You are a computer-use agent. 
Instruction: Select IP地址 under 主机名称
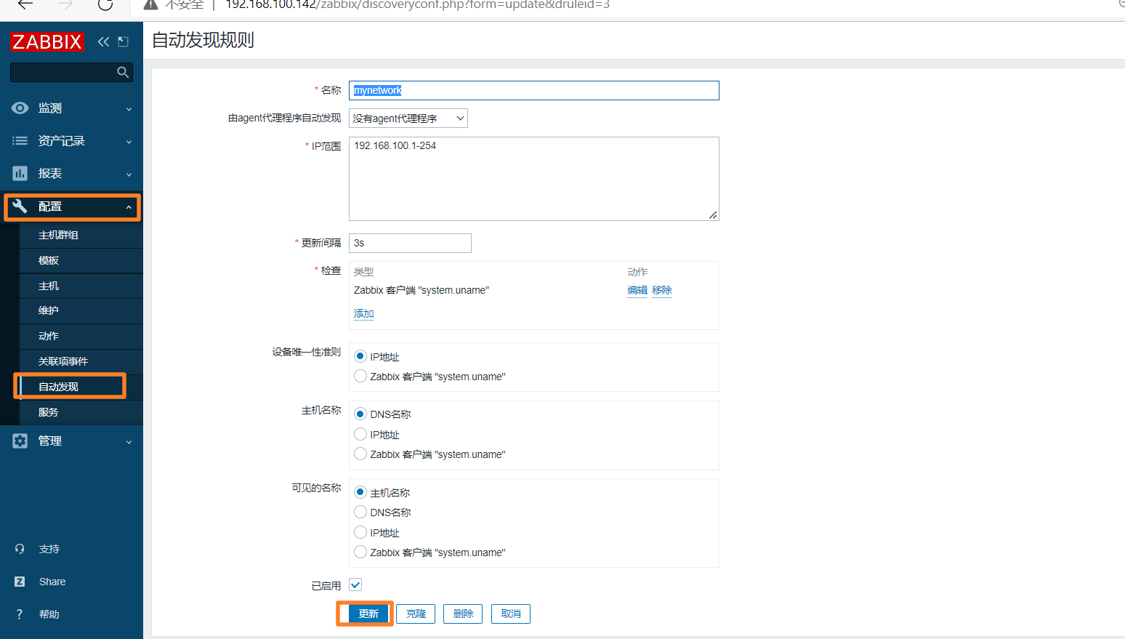coord(360,434)
